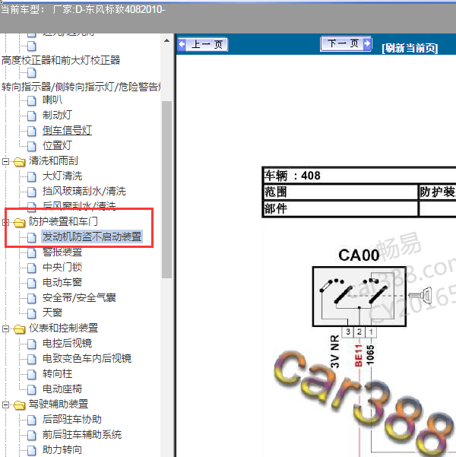Click the 车辆 : 408 table cell
456x457 pixels.
pyautogui.click(x=359, y=176)
